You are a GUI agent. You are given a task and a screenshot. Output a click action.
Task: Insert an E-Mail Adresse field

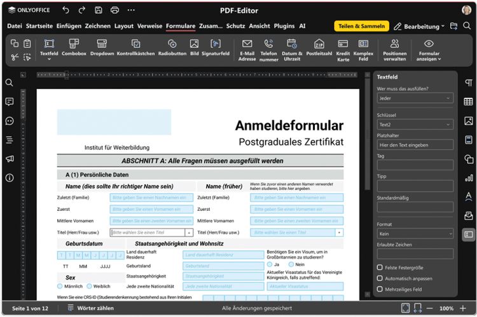point(247,50)
